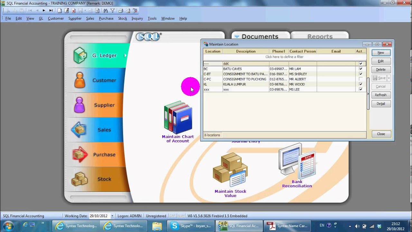Click Syntax Name Card PDF taskbar button
Image resolution: width=412 pixels, height=232 pixels.
click(287, 226)
